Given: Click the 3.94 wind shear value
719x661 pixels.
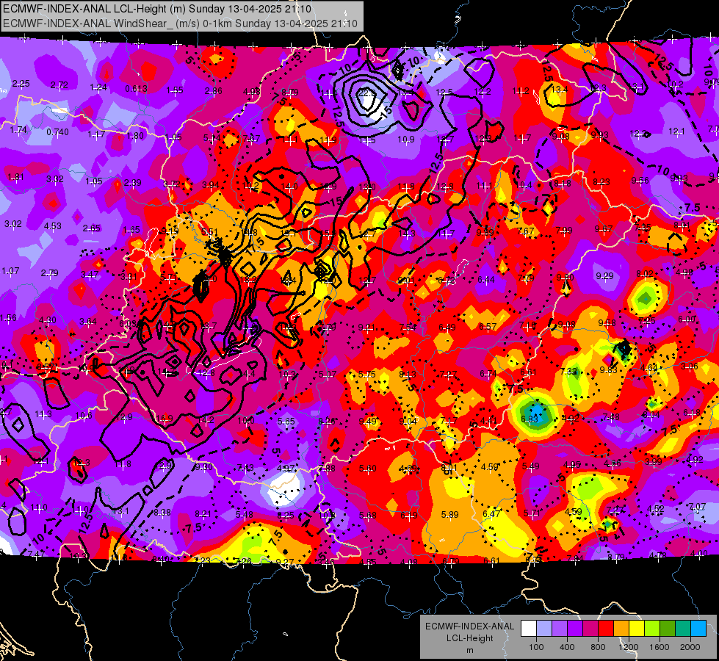Looking at the screenshot, I should (x=211, y=185).
